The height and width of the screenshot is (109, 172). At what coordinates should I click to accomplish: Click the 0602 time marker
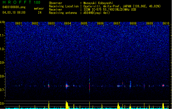(x=35, y=23)
